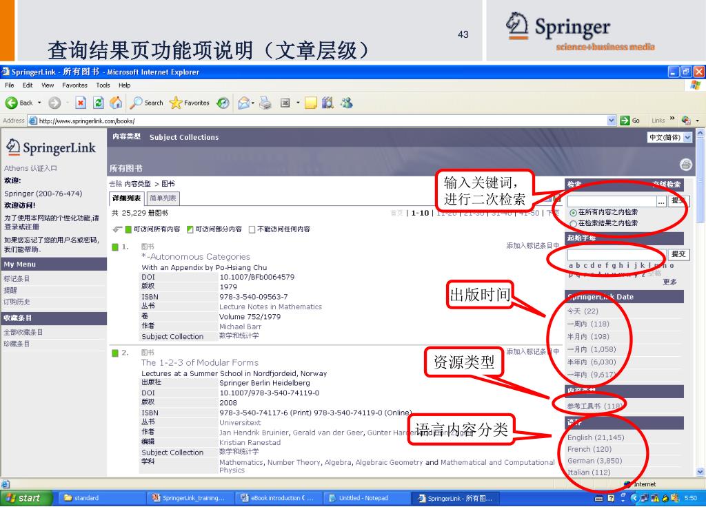Toggle the full access green legend box
Viewport: 706px width, 529px height.
128,229
